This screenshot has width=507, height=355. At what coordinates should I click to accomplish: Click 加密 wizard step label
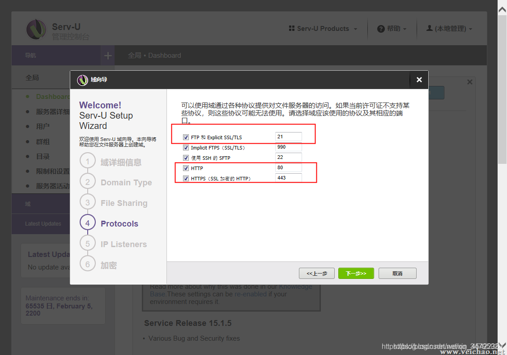click(x=108, y=265)
